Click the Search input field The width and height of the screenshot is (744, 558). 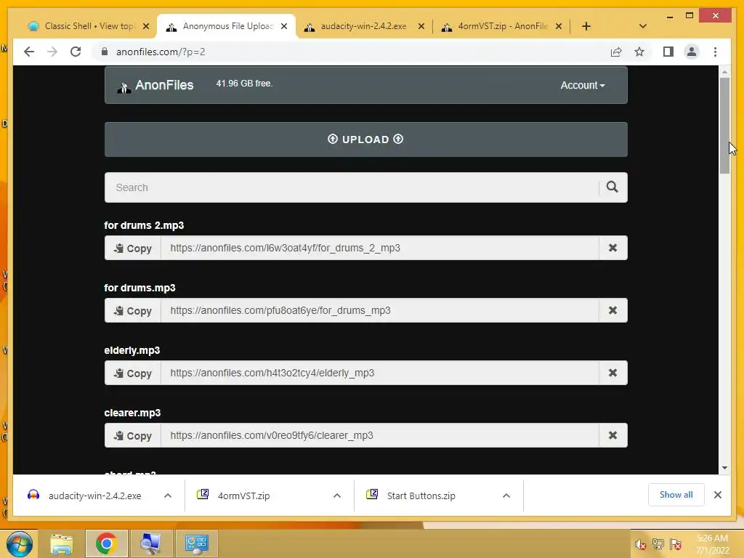[x=352, y=187]
